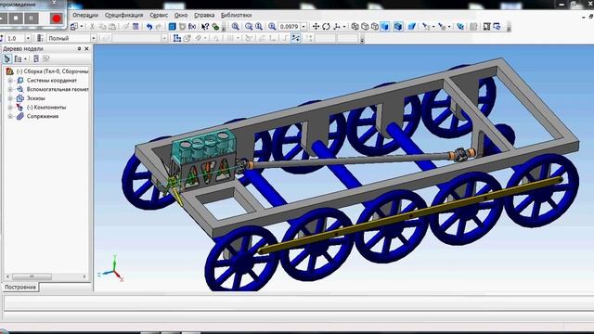Close the Дерево модели panel
594x334 pixels.
tap(86, 49)
